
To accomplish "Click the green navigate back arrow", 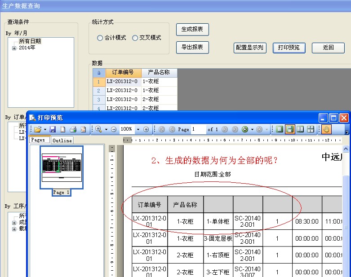I will [x=245, y=129].
